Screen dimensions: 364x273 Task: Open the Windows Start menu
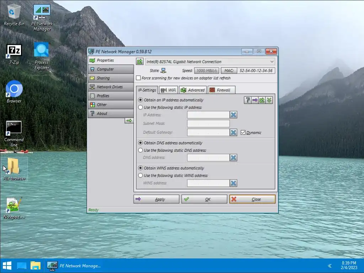coord(7,266)
